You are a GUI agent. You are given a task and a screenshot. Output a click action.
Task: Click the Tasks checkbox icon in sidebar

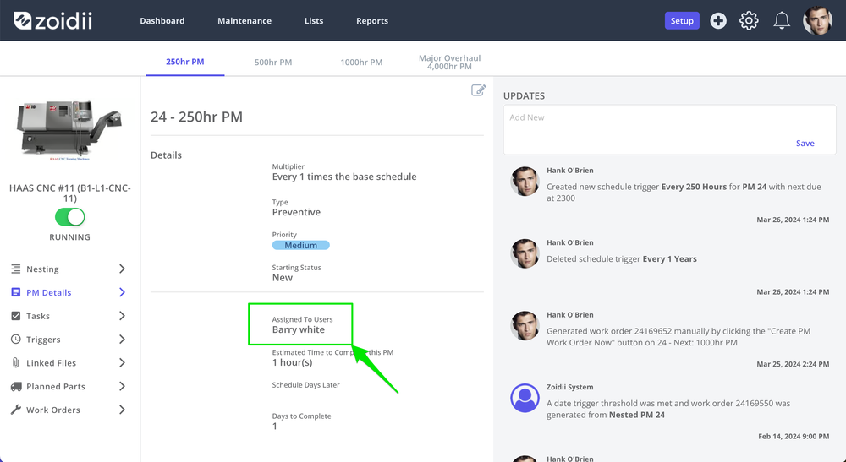pyautogui.click(x=16, y=316)
